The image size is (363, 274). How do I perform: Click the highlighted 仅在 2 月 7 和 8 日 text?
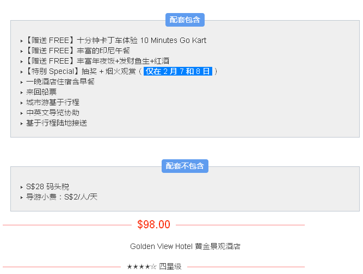(177, 71)
